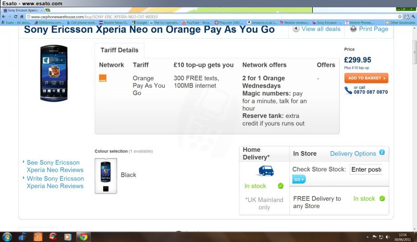Select the In Store tab
417x242 pixels.
click(305, 154)
